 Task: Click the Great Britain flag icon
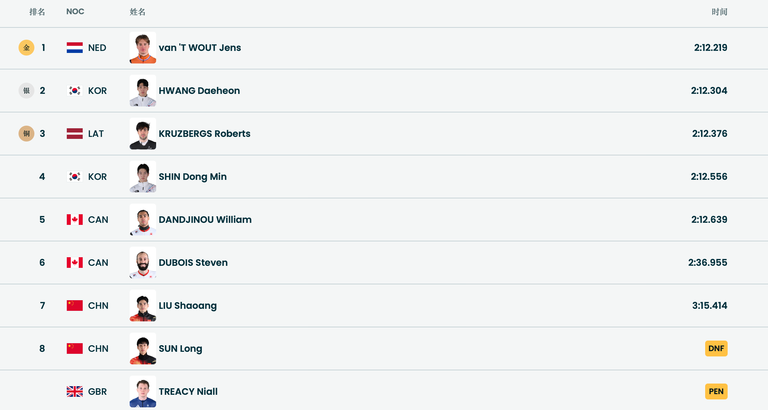pyautogui.click(x=75, y=391)
